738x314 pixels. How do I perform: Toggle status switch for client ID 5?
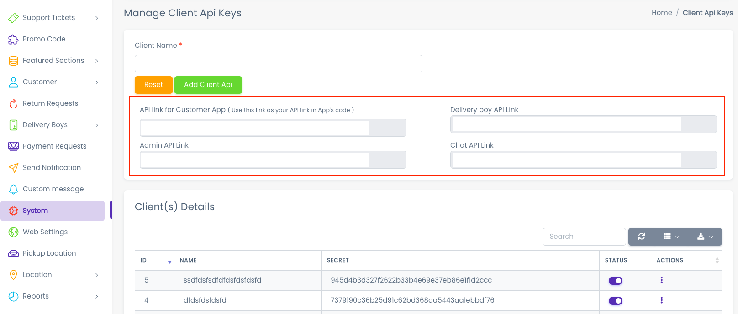(x=615, y=281)
